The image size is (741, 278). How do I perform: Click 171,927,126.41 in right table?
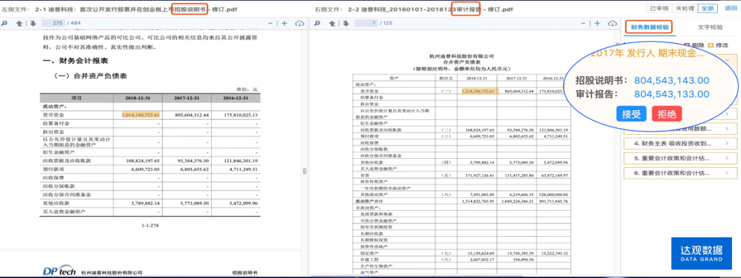(x=478, y=175)
